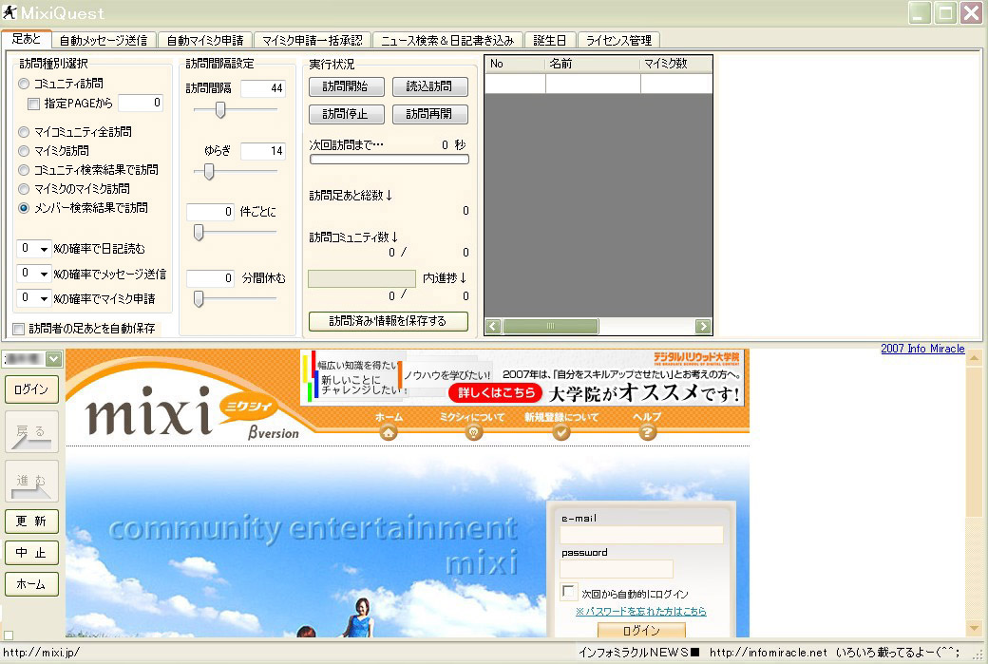988x664 pixels.
Task: Open %の確率でマイミク申請 dropdown
Action: tap(44, 298)
